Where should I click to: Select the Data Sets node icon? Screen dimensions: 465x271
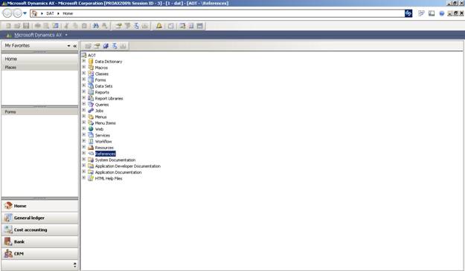[91, 86]
